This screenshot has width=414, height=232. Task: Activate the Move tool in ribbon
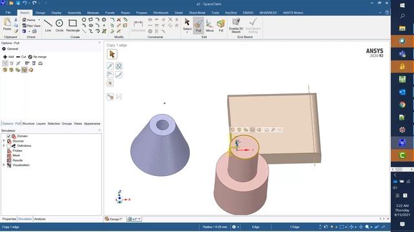[210, 26]
